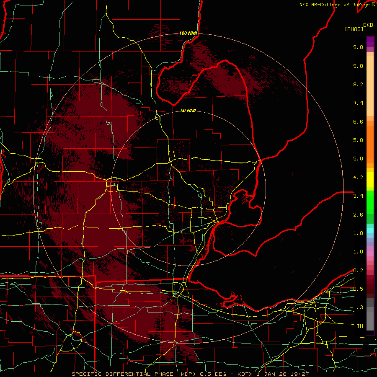The width and height of the screenshot is (377, 377).
Task: Click the 9.8 value on the color scale
Action: (358, 47)
